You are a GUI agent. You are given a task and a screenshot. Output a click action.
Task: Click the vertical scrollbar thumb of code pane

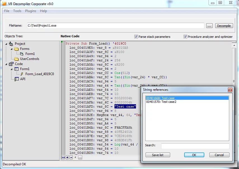coord(234,81)
